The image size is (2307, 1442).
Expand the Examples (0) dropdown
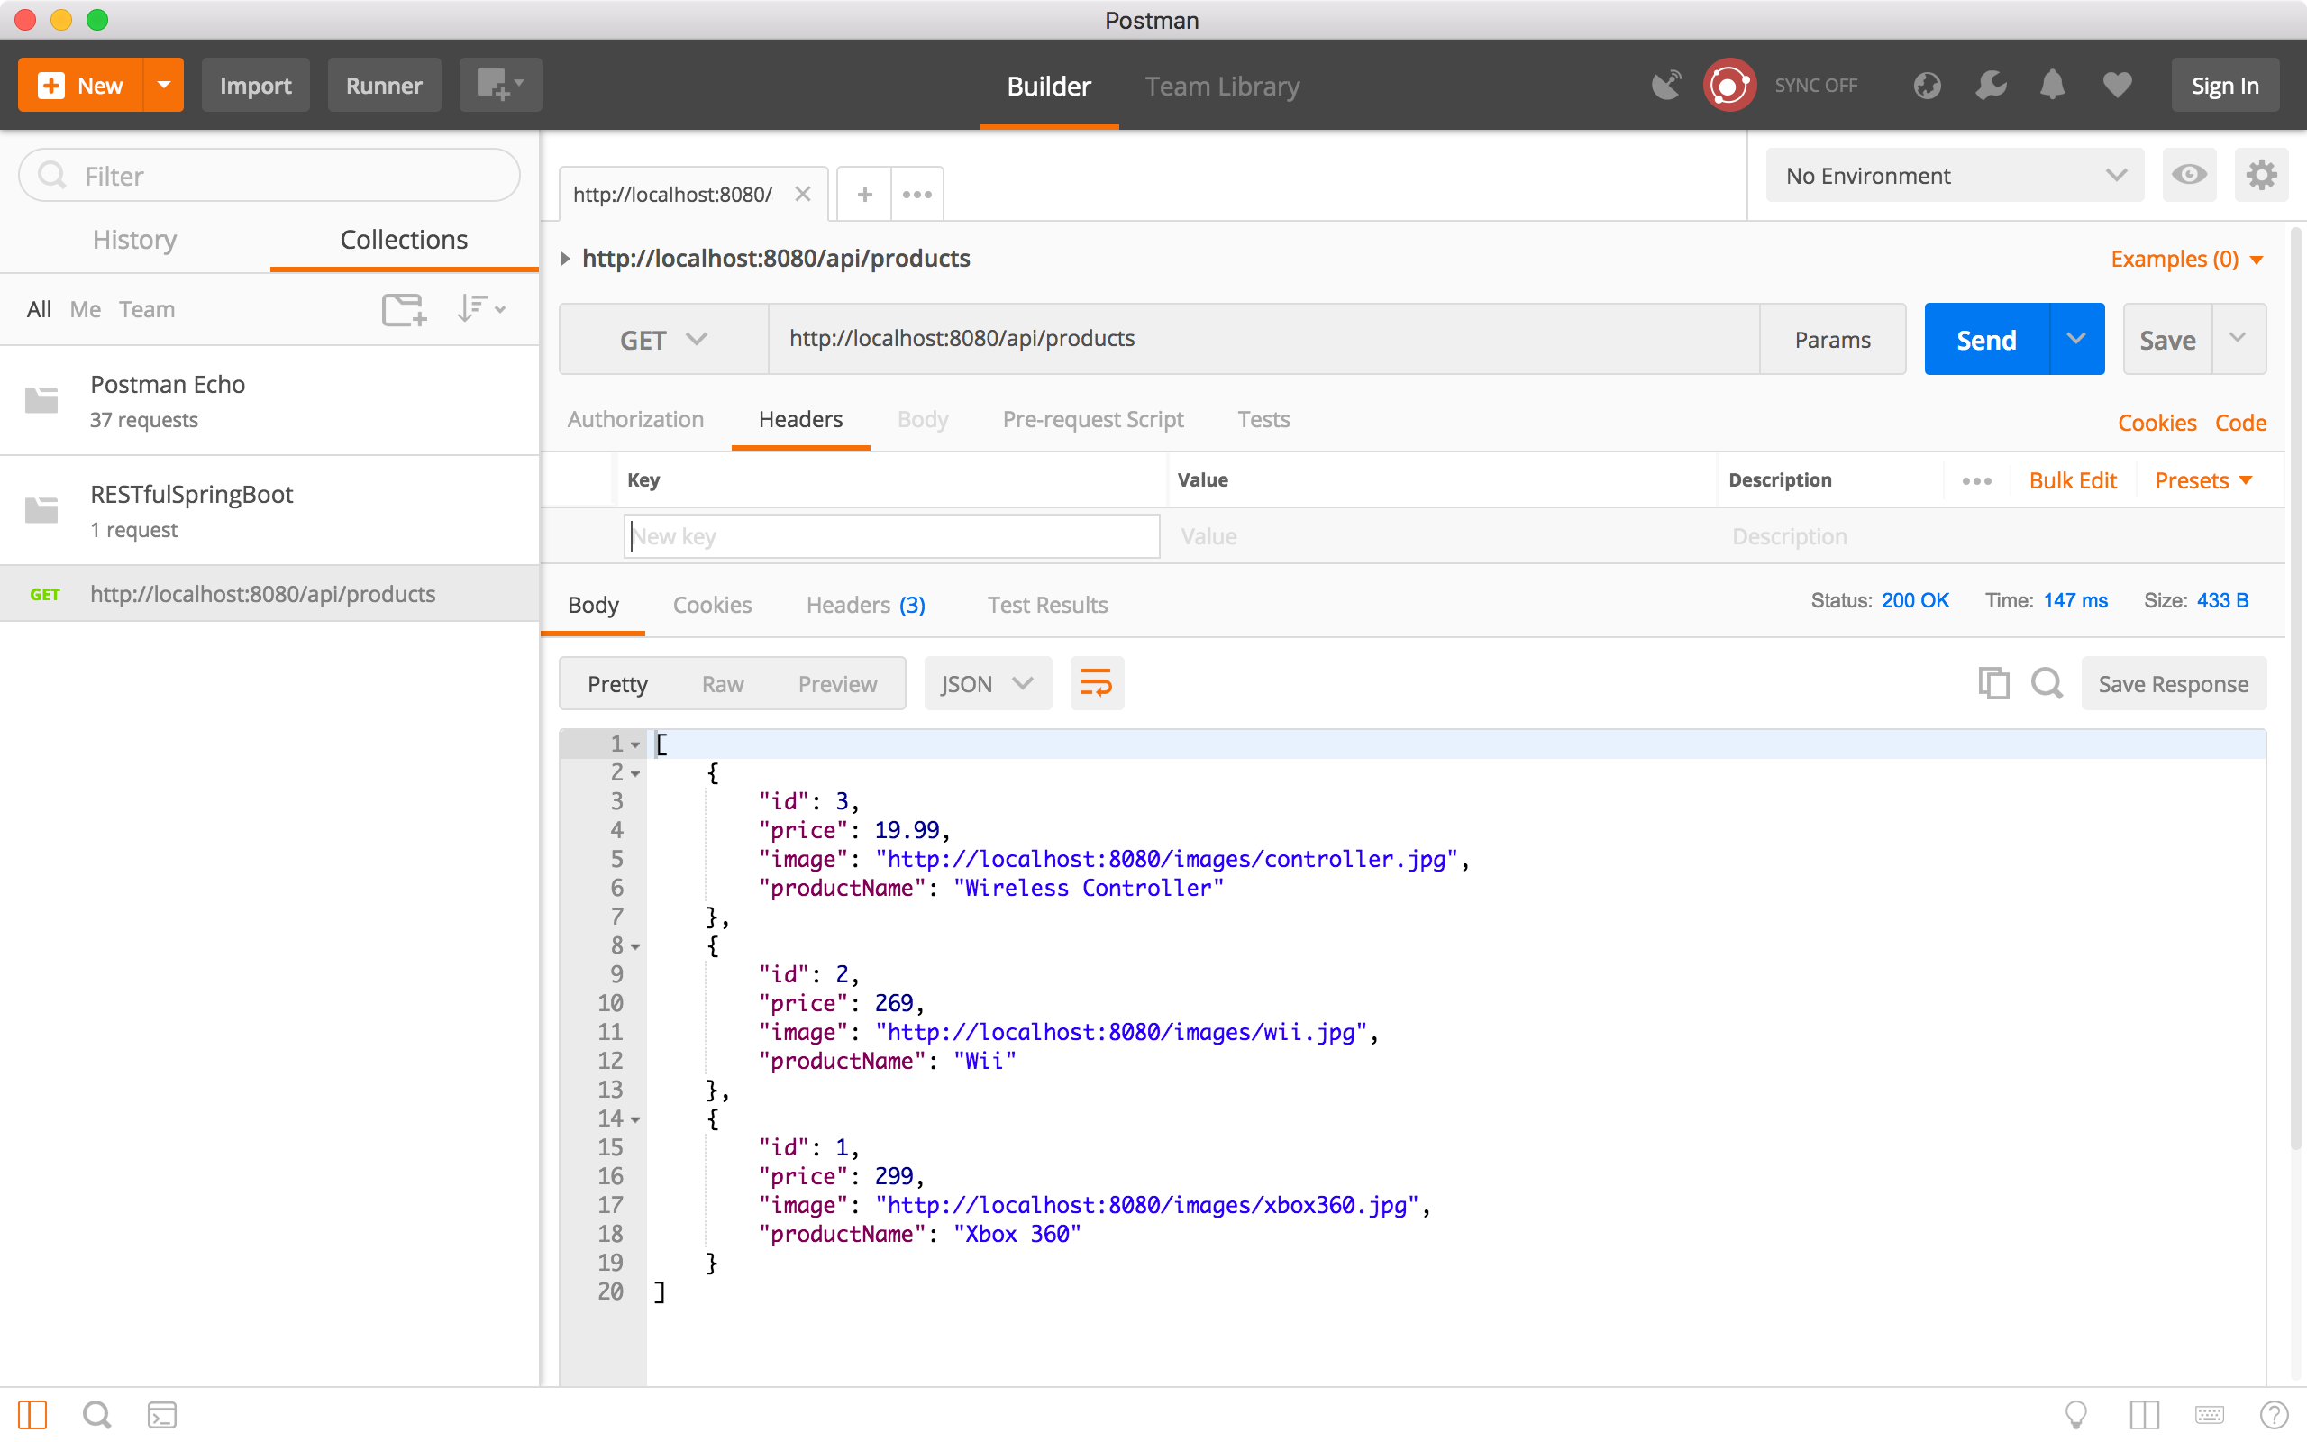click(x=2187, y=259)
